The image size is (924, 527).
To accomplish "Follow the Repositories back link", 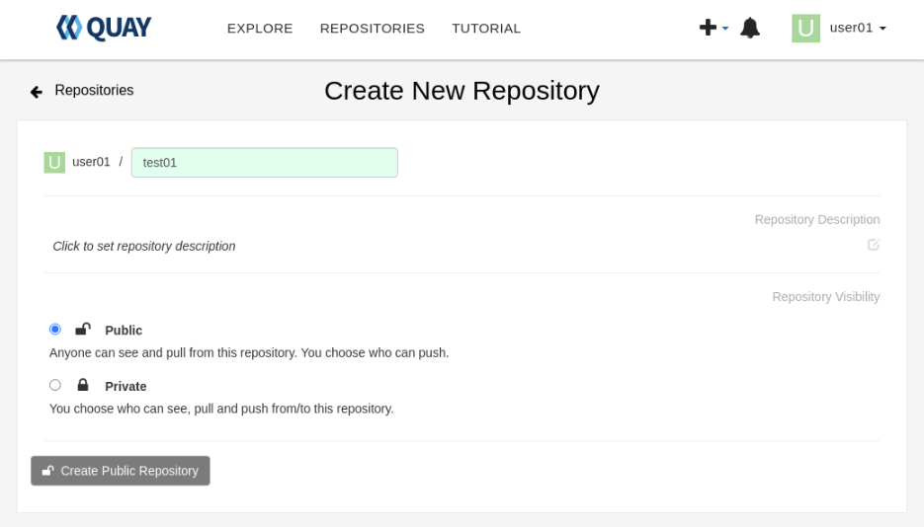I will click(x=94, y=90).
